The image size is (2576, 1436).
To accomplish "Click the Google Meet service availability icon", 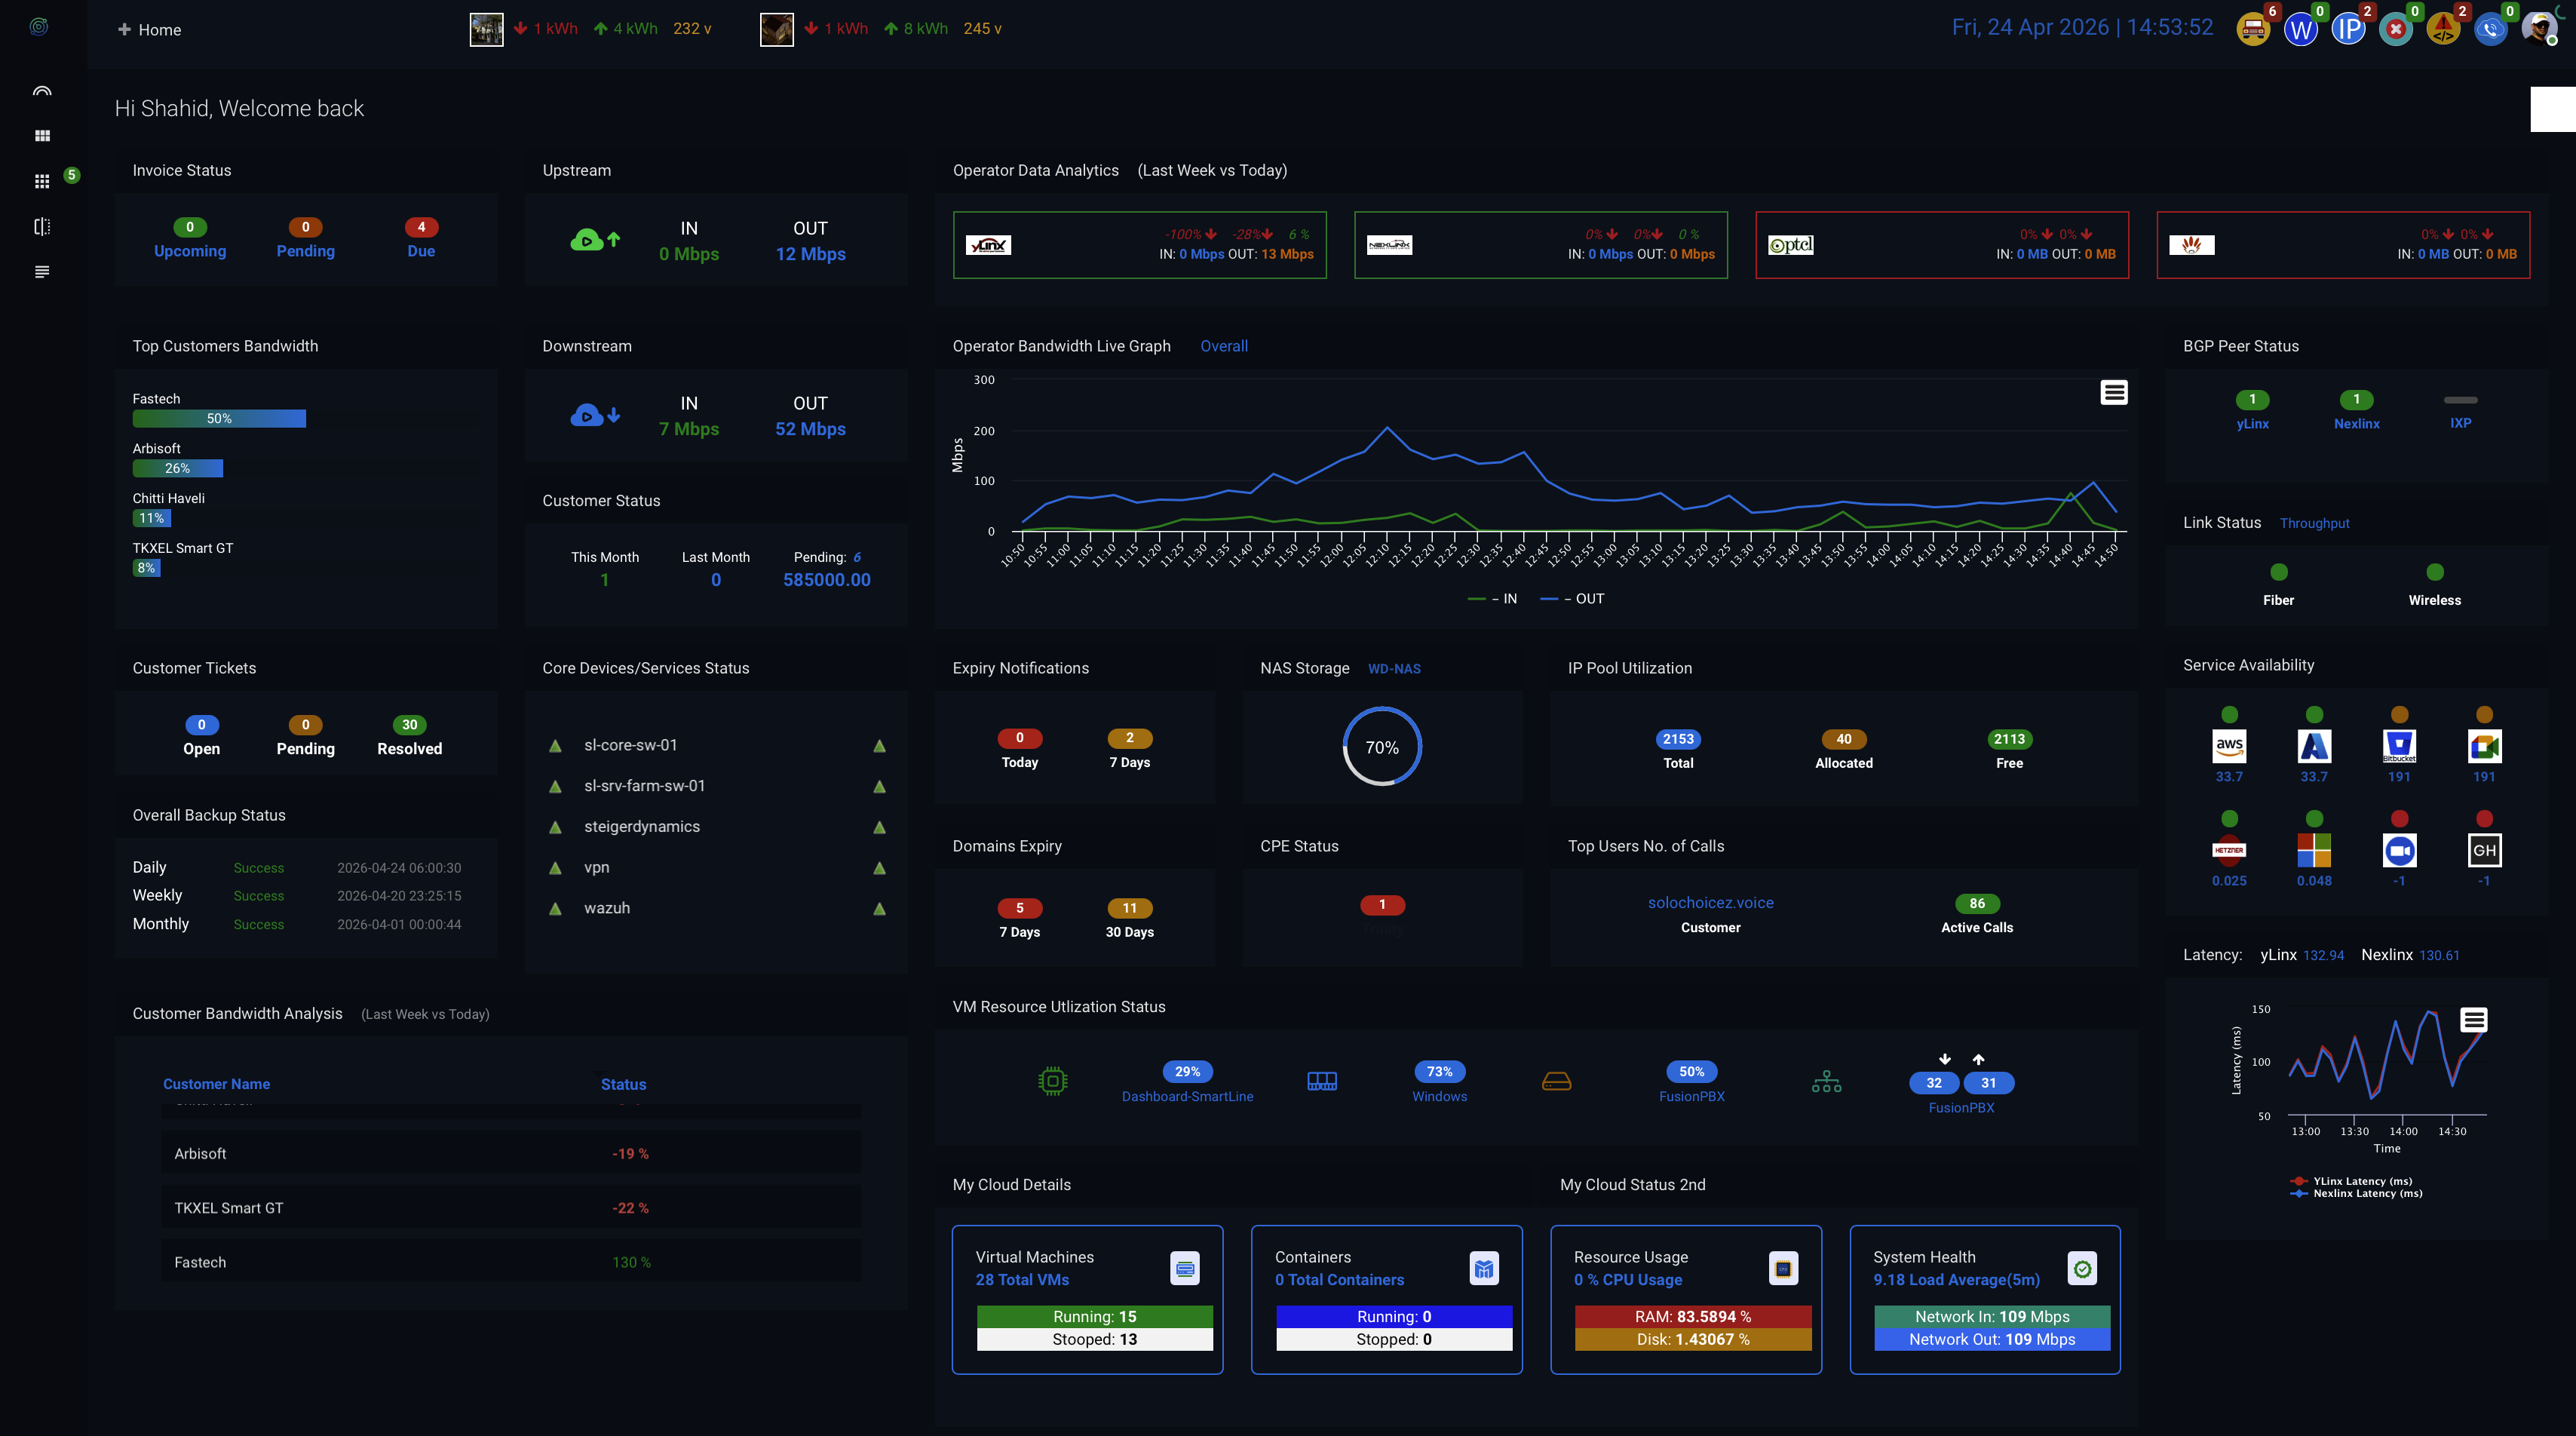I will point(2485,746).
